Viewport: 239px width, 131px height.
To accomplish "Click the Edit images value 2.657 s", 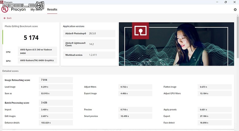I will pos(56,116).
